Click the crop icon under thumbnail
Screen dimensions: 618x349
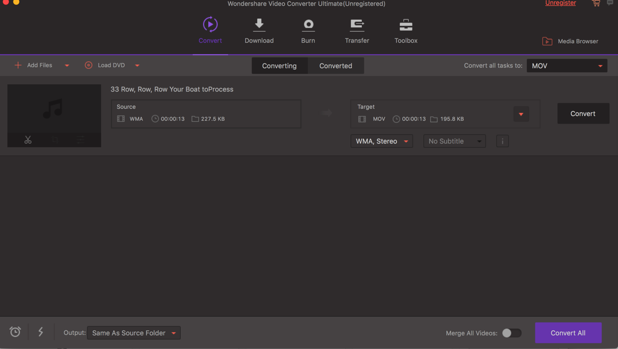(x=55, y=140)
